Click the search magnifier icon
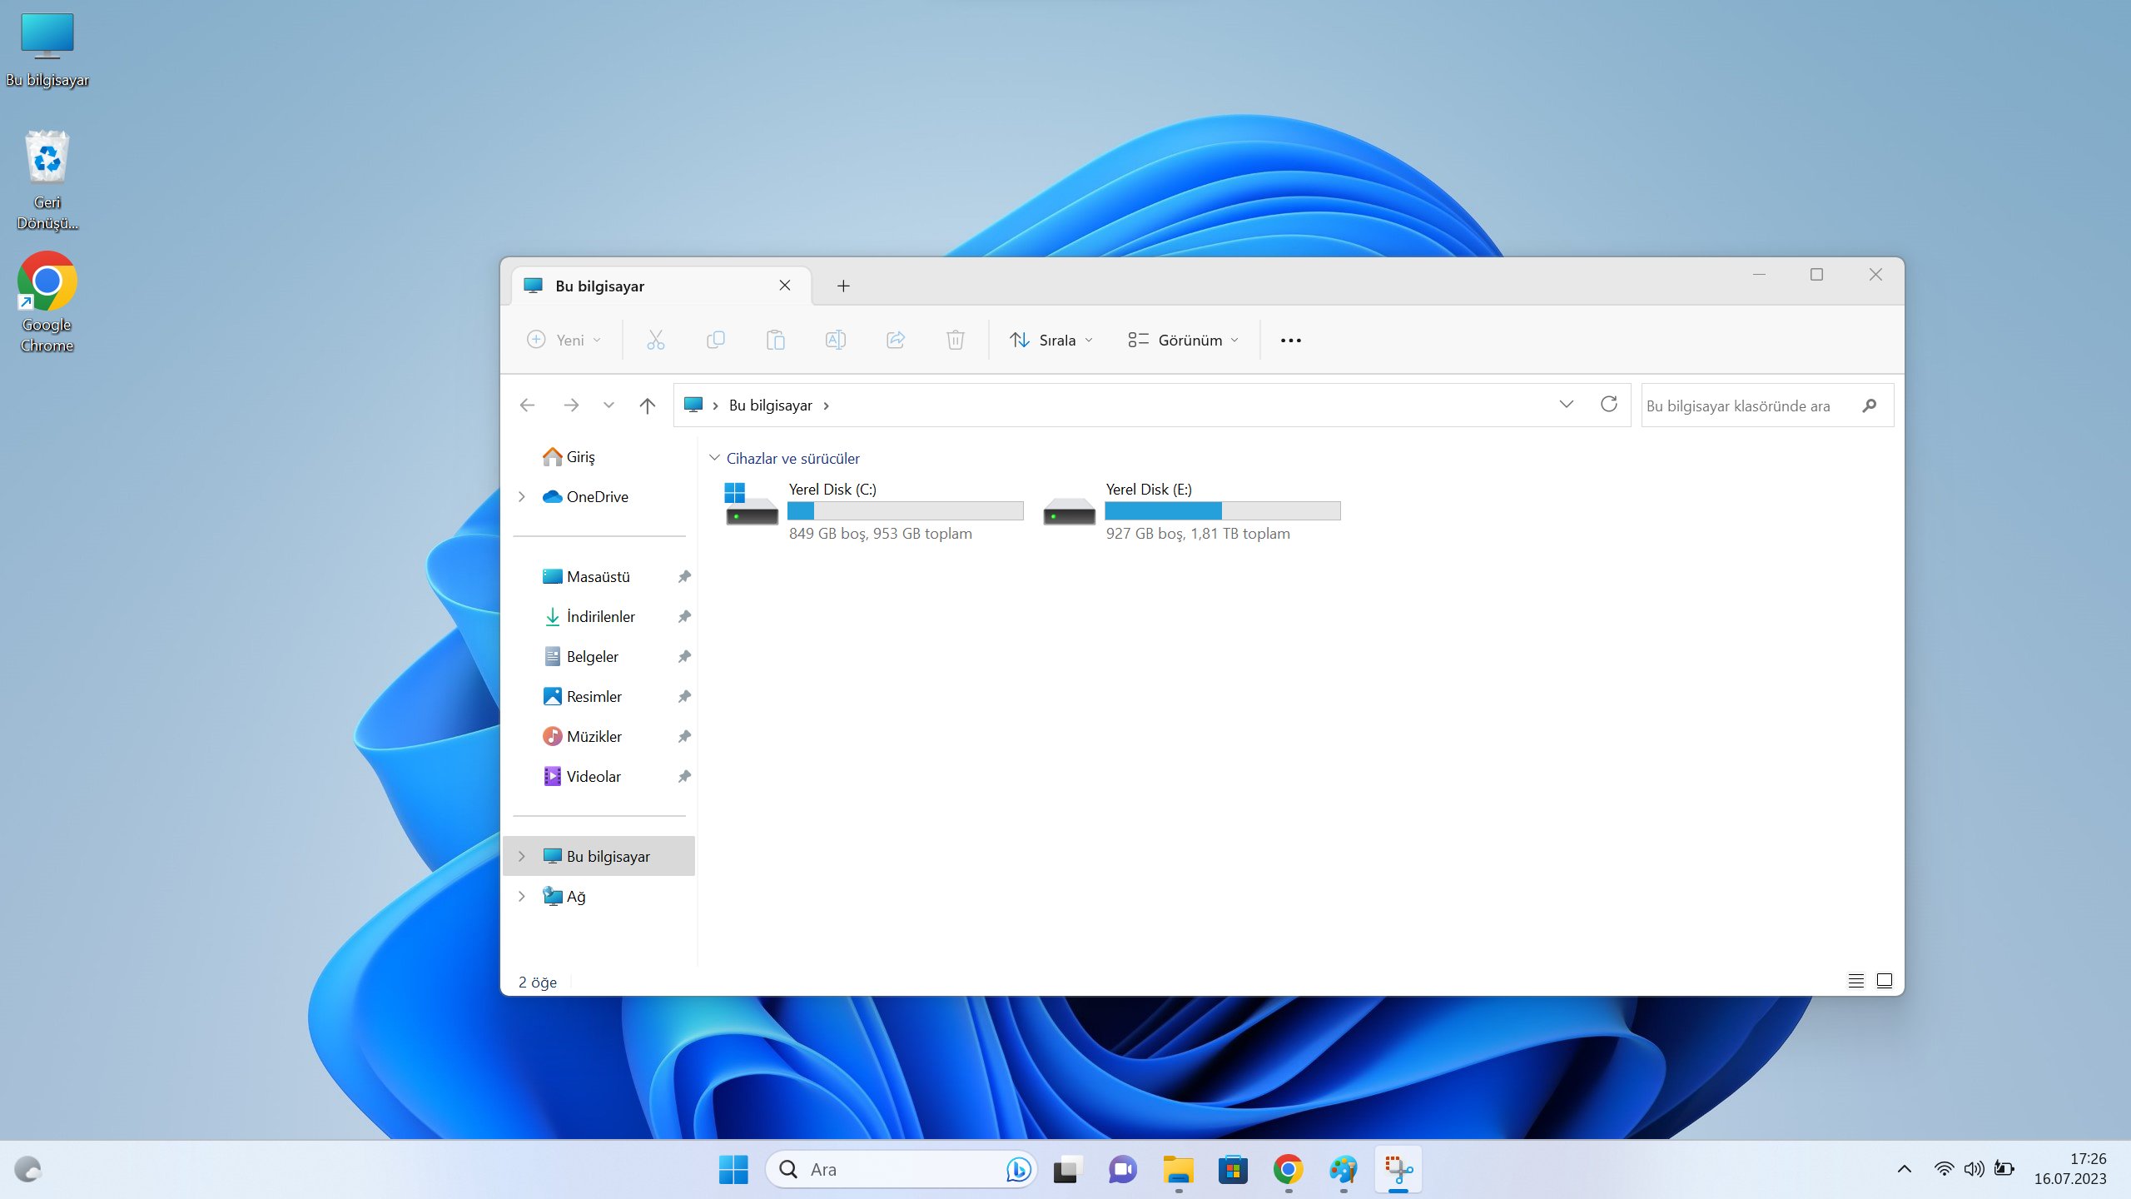This screenshot has width=2131, height=1199. 1870,405
